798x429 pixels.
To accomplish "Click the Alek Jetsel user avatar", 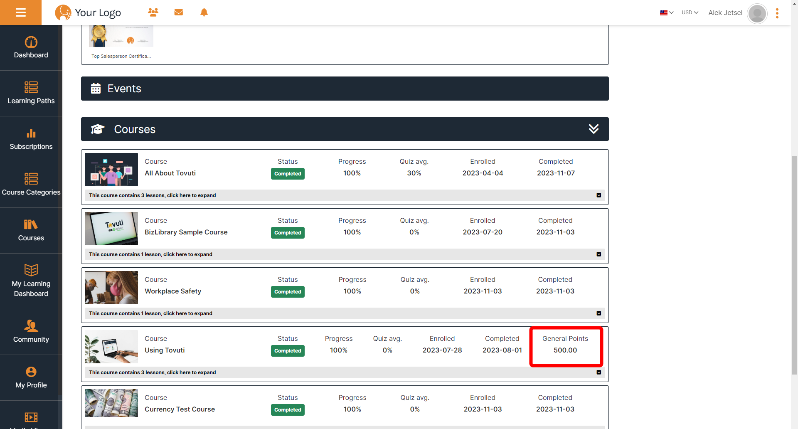I will coord(757,14).
